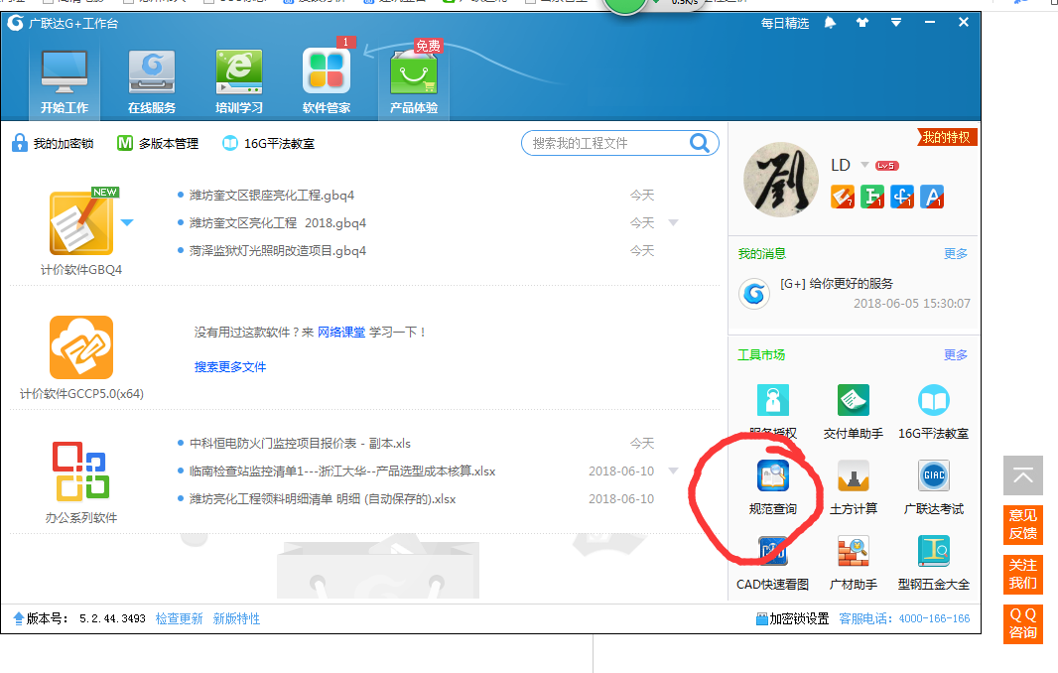Open 多版本管理
This screenshot has height=673, width=1058.
point(158,143)
